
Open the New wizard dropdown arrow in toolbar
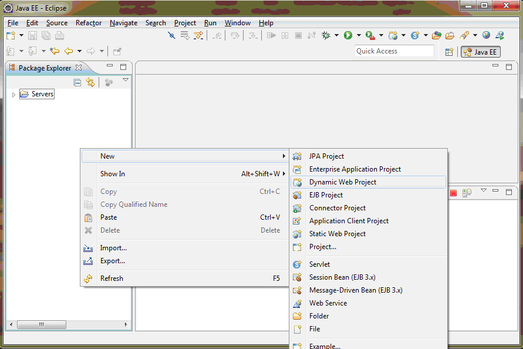point(21,35)
